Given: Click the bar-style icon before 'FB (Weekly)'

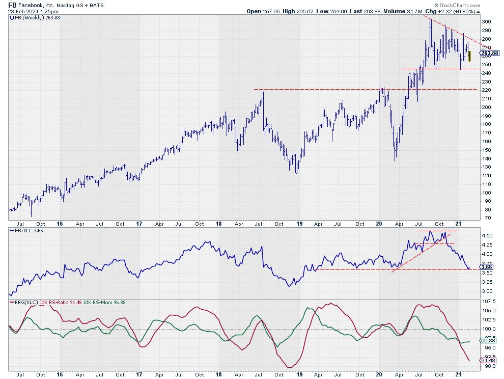Looking at the screenshot, I should coord(12,18).
